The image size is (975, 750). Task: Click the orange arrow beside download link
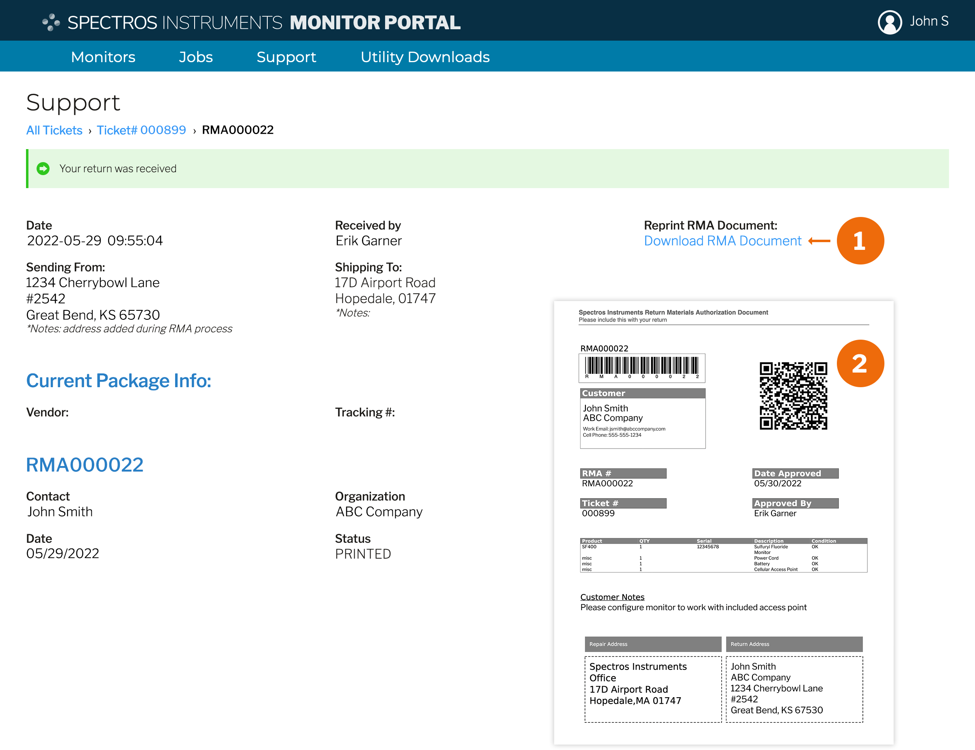(819, 241)
